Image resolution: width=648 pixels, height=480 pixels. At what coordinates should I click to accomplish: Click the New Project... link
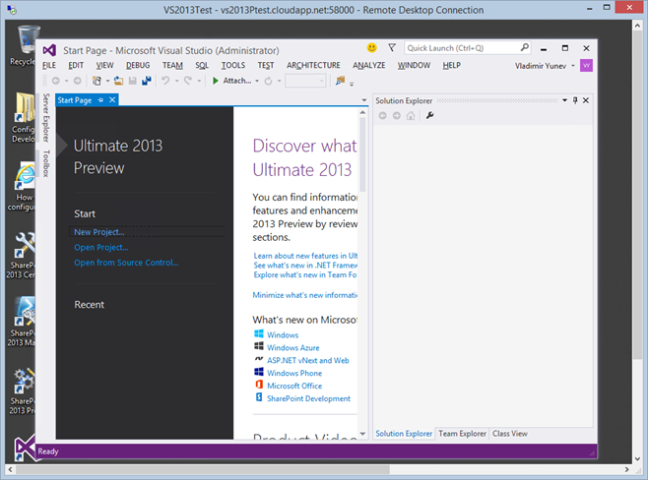pos(99,232)
